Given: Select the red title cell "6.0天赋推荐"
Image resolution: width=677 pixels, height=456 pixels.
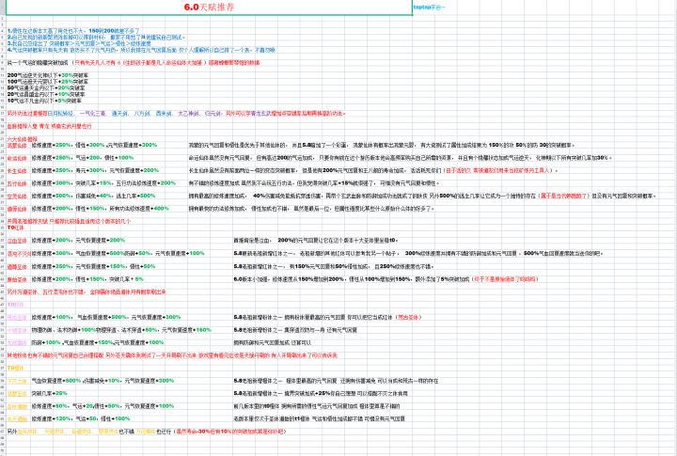Looking at the screenshot, I should click(210, 7).
